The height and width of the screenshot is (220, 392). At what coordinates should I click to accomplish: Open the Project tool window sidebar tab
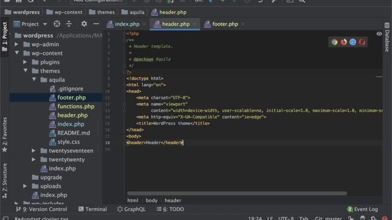click(4, 37)
